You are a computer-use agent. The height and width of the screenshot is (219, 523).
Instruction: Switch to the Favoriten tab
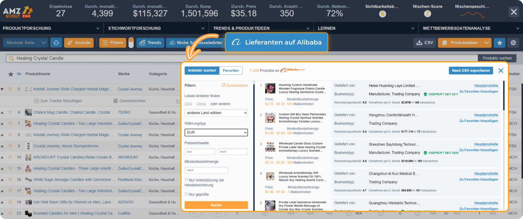click(x=231, y=70)
